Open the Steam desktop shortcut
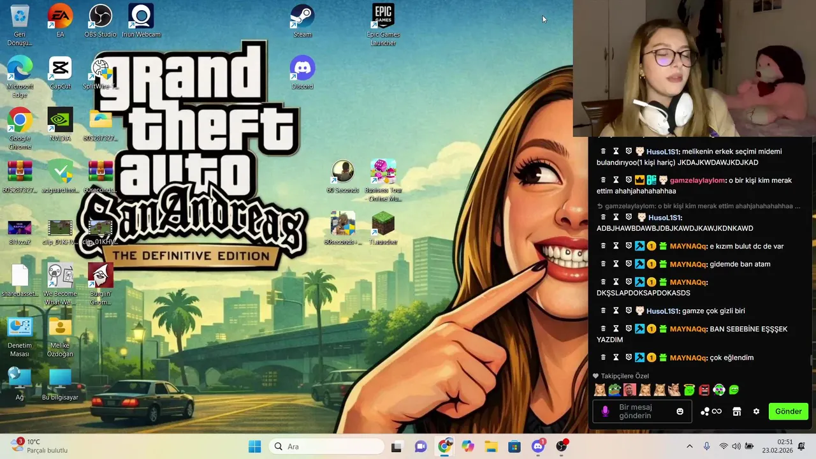816x459 pixels. (x=302, y=21)
